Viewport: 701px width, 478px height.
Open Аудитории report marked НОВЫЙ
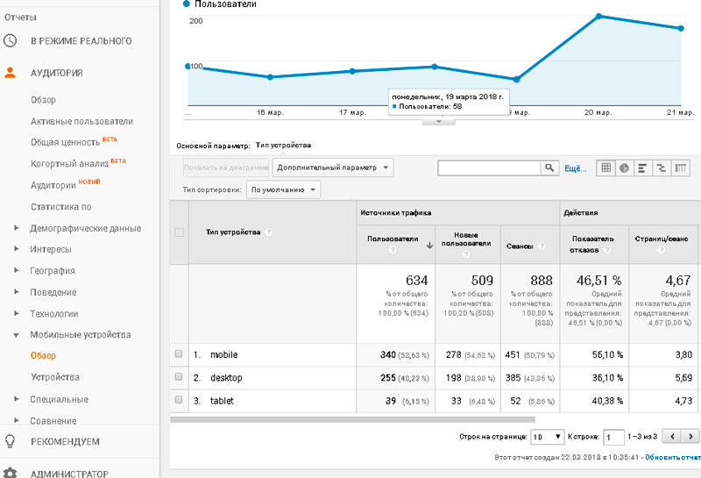(53, 185)
